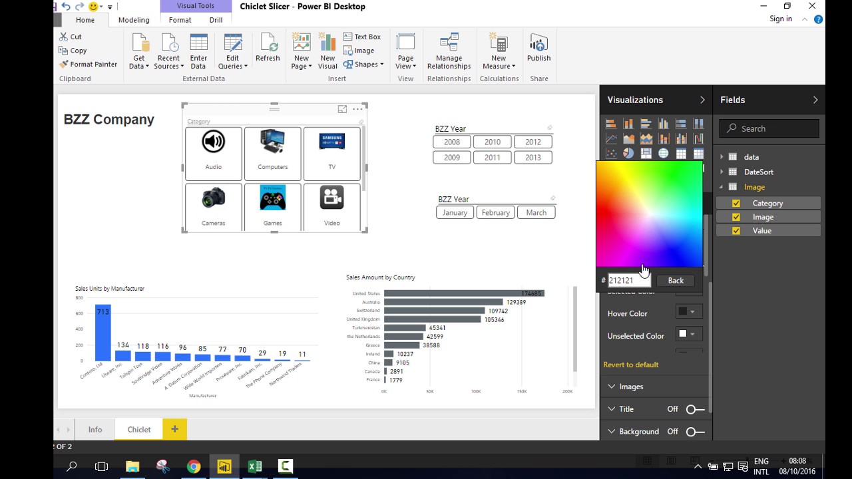Turn on the Background toggle

click(695, 432)
